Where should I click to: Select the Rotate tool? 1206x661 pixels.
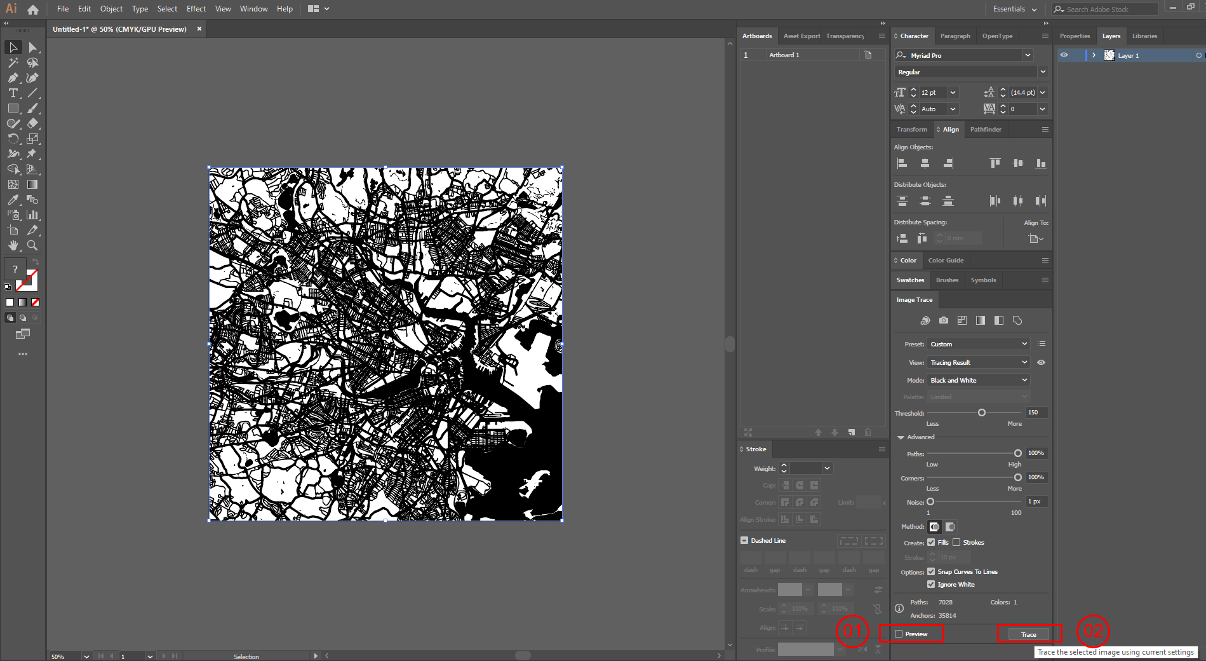pyautogui.click(x=13, y=138)
